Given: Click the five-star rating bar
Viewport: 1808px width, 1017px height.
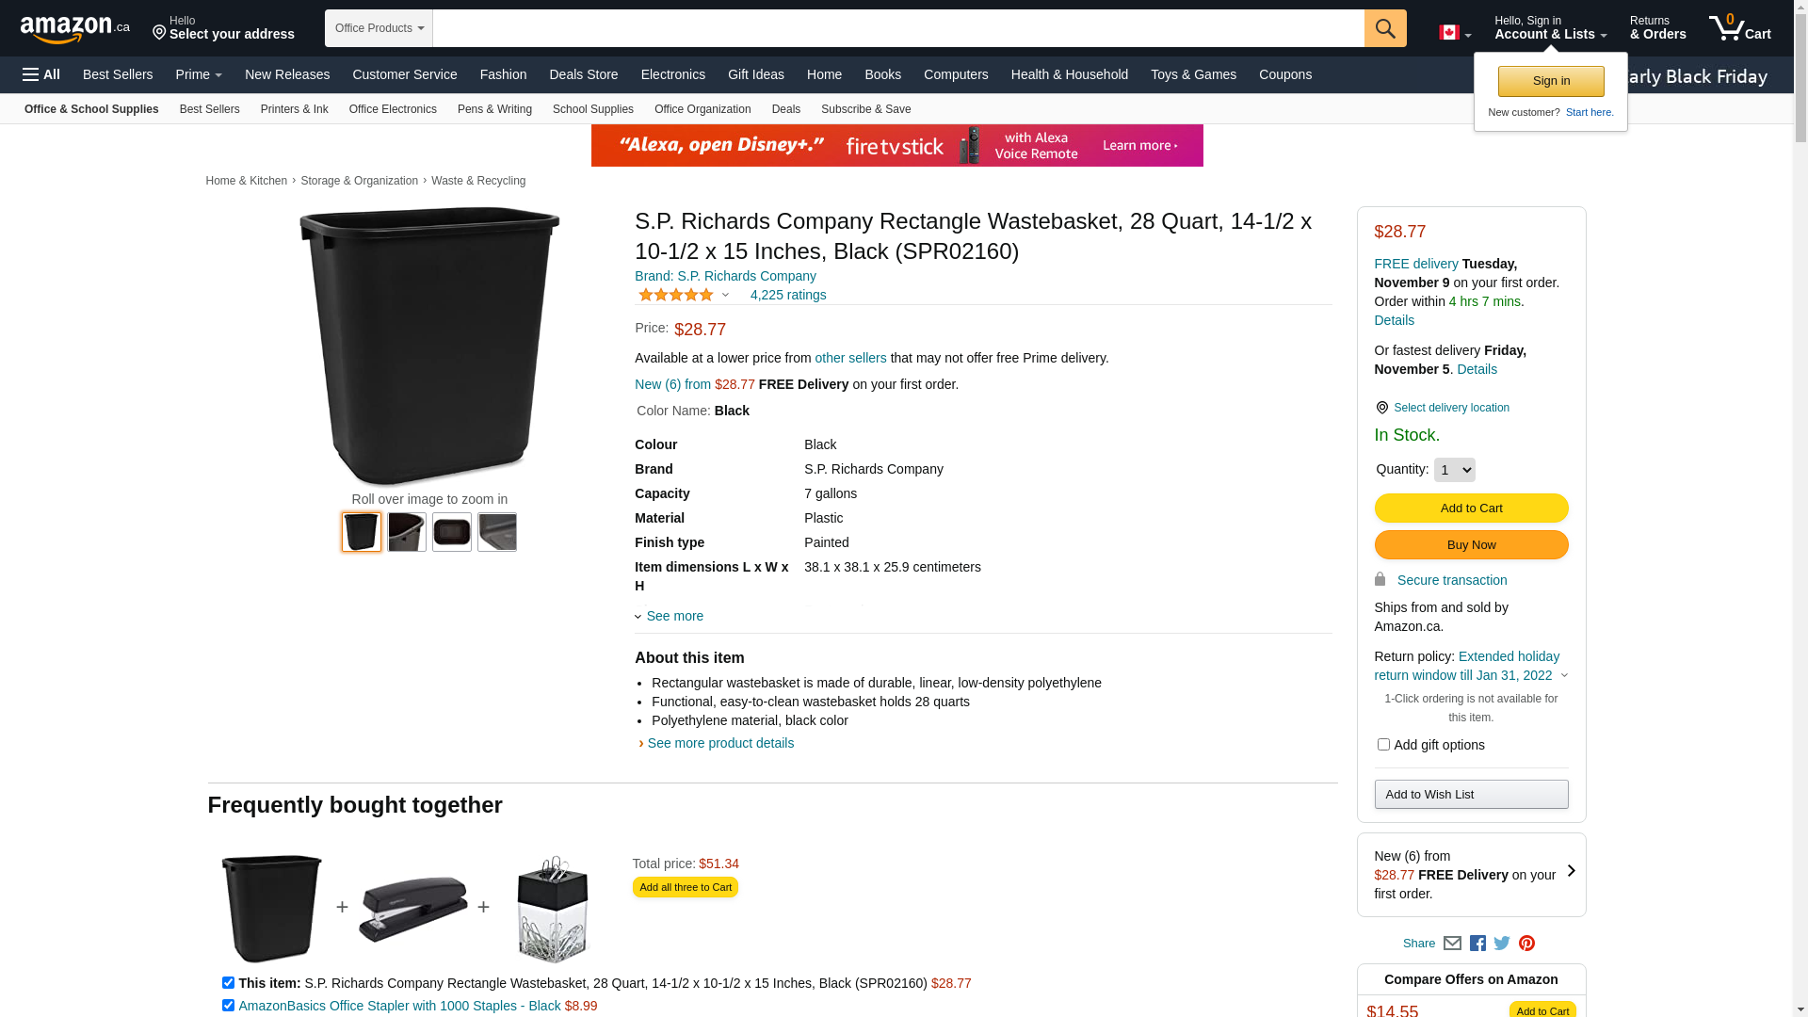Looking at the screenshot, I should coord(676,295).
